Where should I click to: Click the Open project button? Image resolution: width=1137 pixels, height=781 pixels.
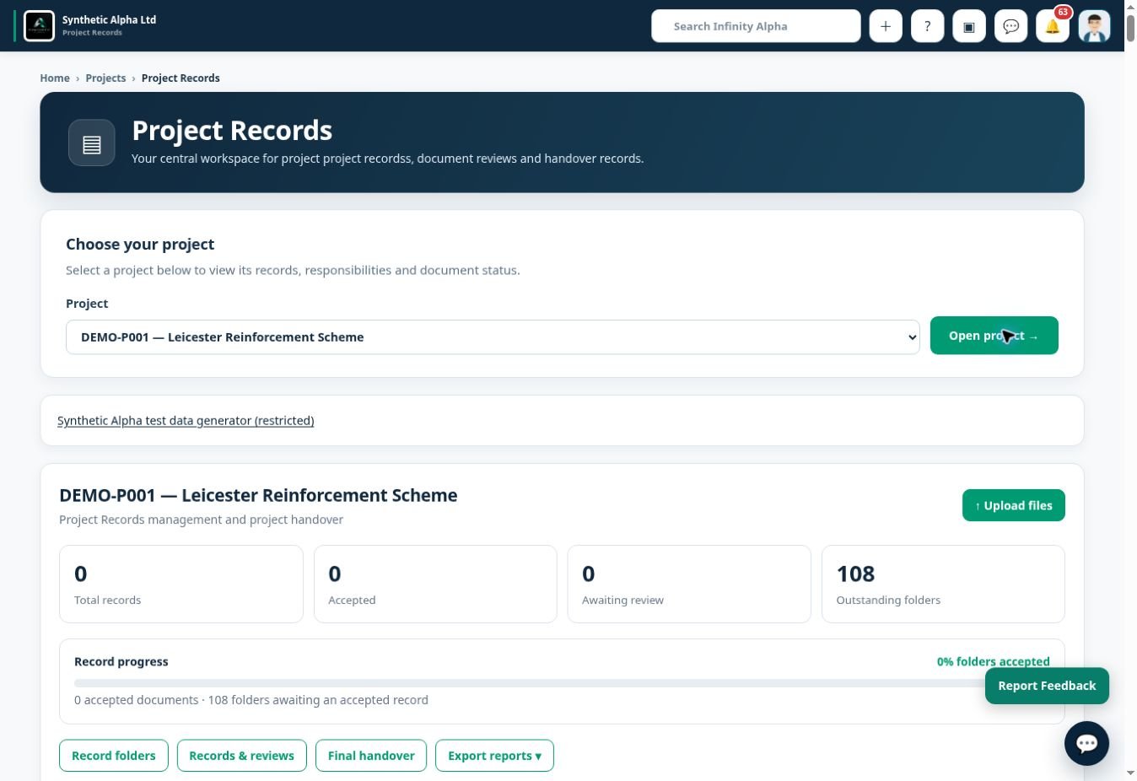click(x=994, y=336)
